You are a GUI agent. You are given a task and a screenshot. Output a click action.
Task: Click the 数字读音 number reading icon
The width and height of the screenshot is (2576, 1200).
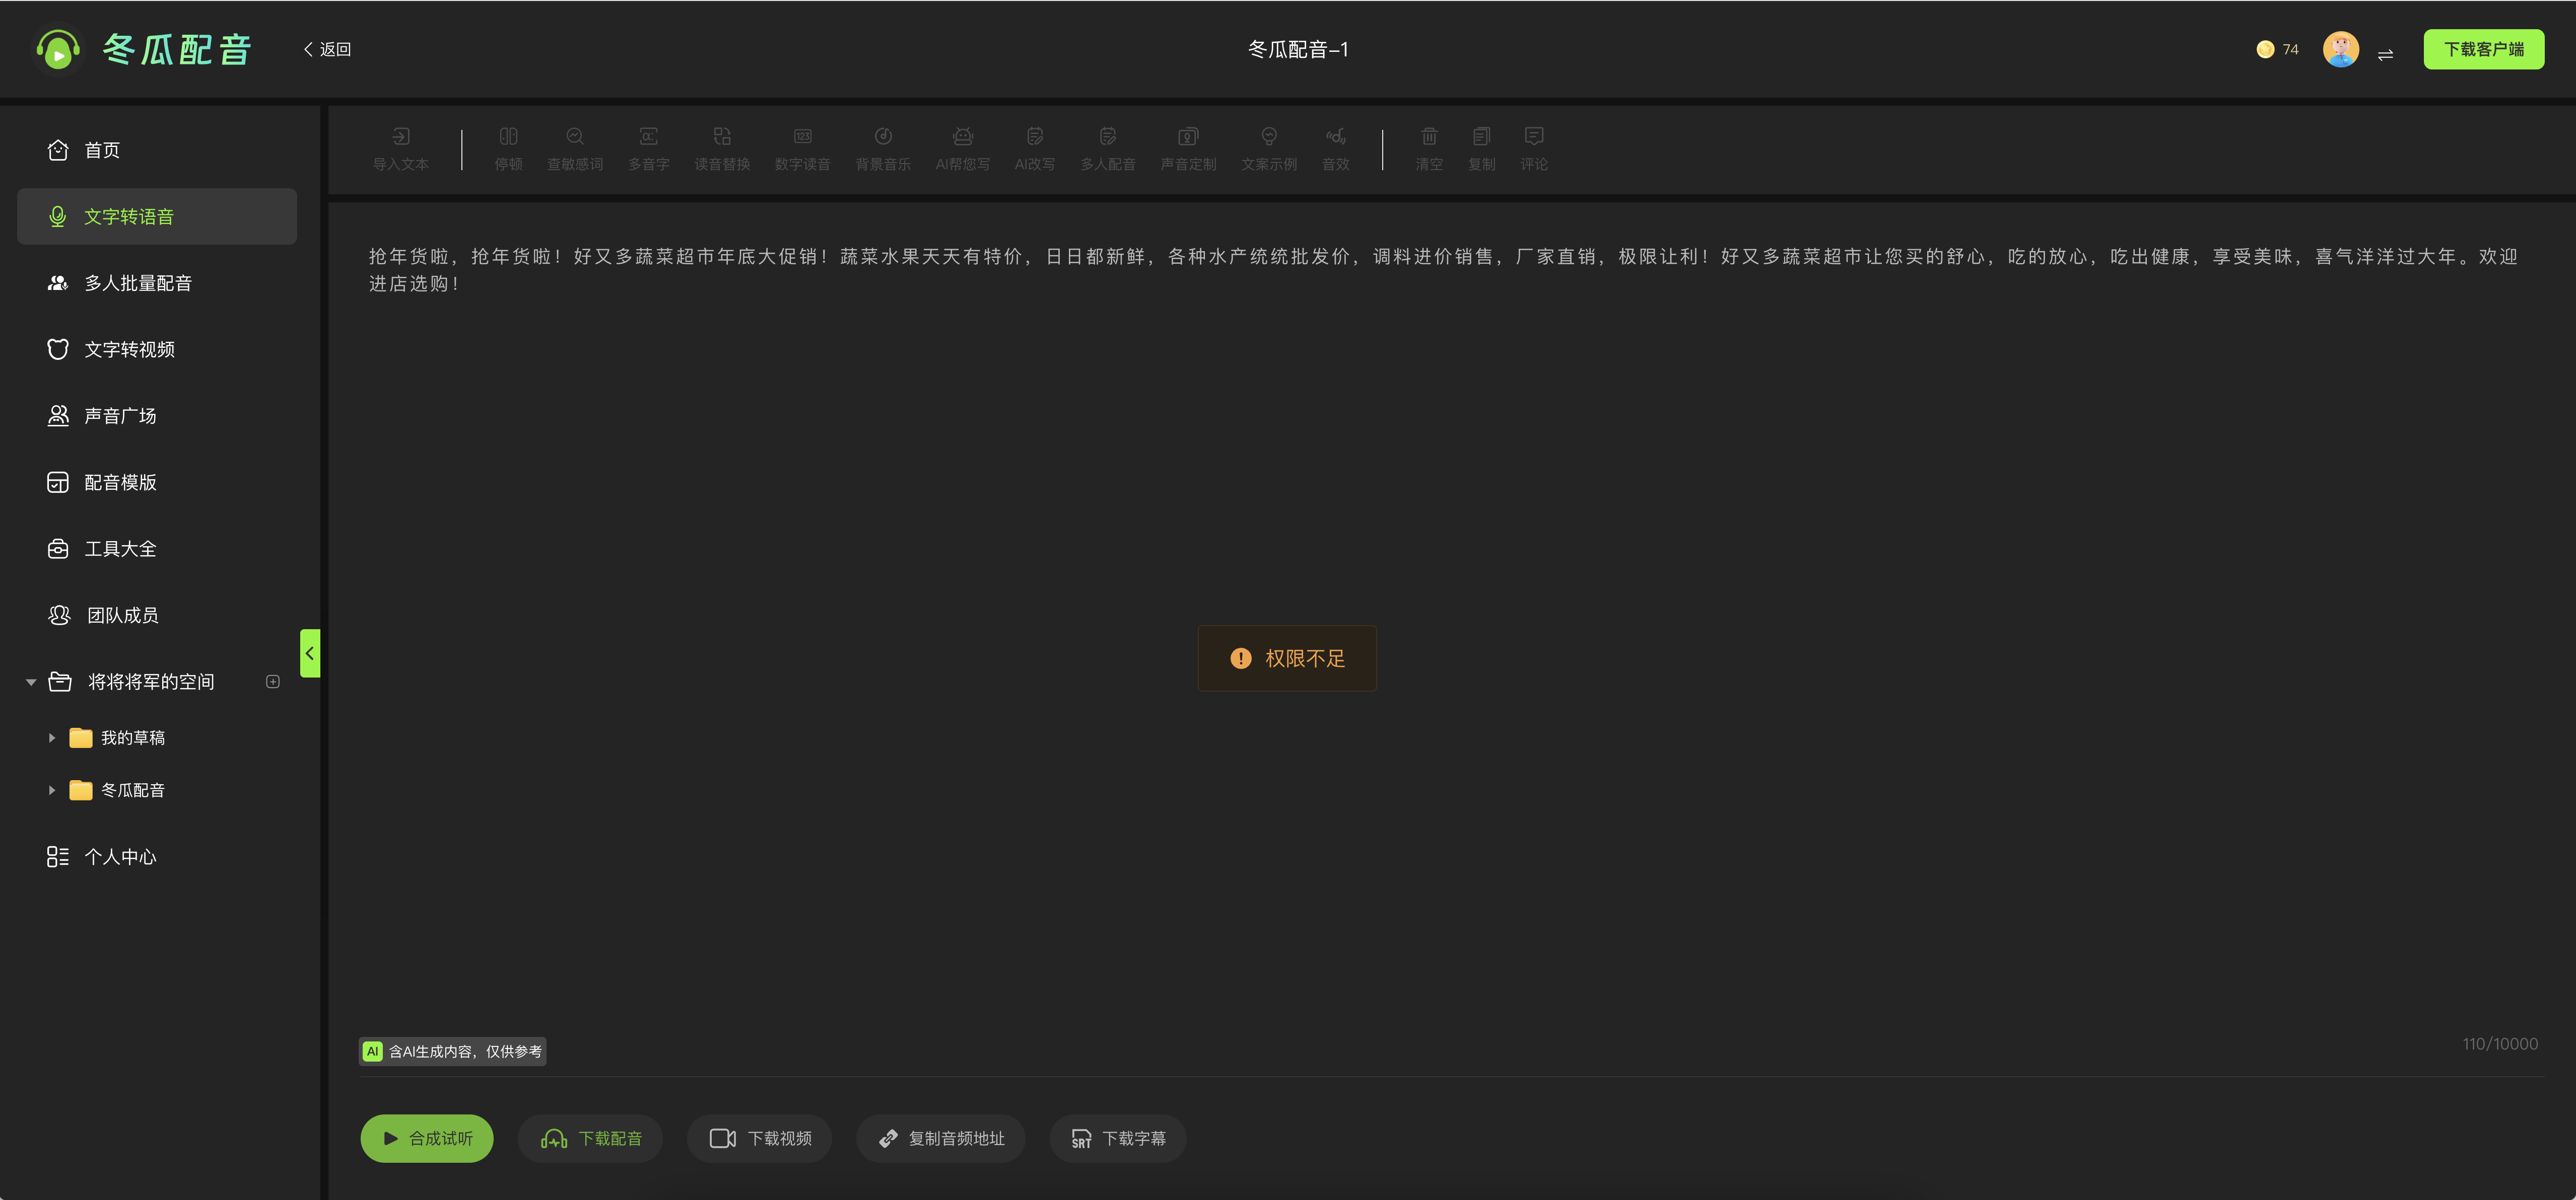(802, 138)
